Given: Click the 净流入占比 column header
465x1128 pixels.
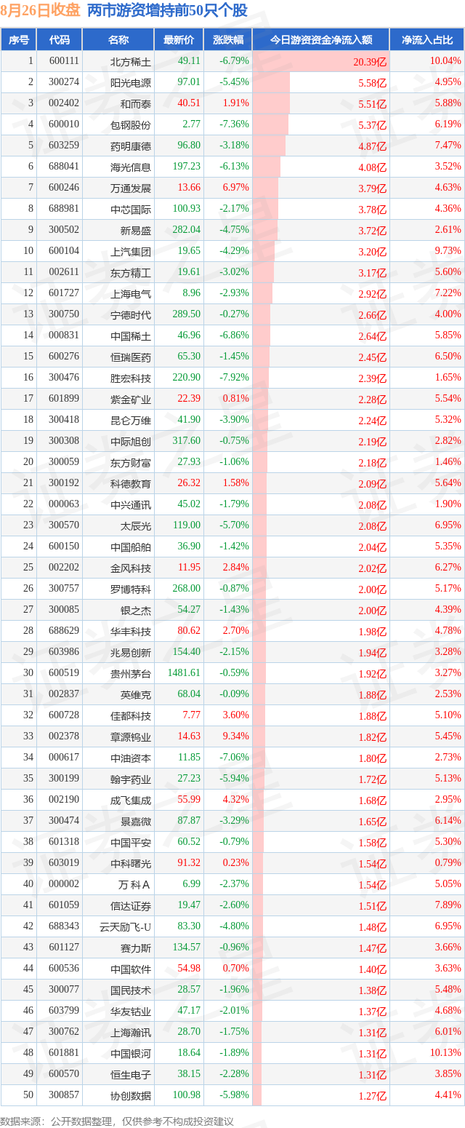Looking at the screenshot, I should tap(427, 40).
